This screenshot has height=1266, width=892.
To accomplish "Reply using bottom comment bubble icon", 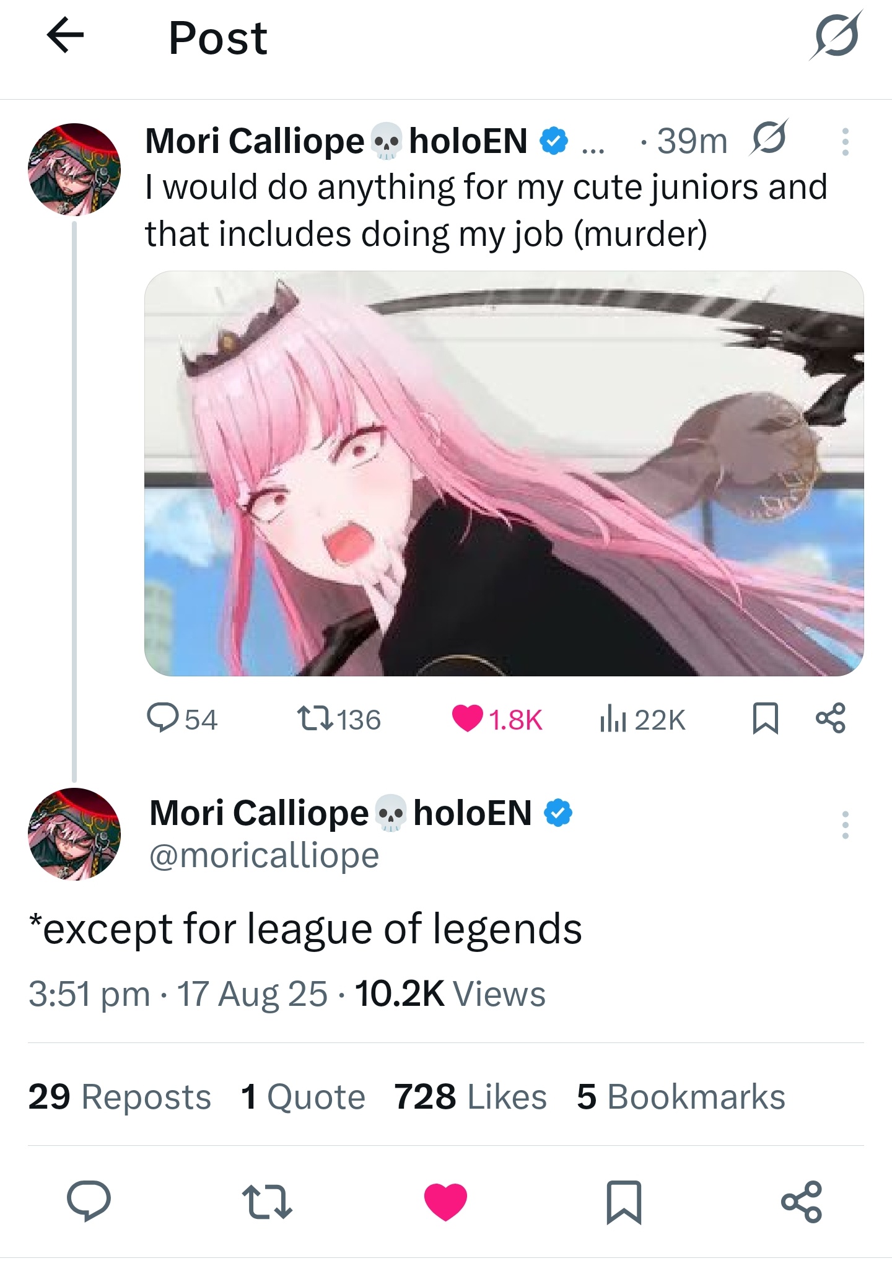I will click(89, 1201).
